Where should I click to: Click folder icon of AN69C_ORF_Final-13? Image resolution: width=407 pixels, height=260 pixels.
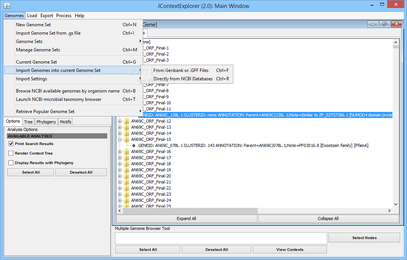click(x=127, y=127)
